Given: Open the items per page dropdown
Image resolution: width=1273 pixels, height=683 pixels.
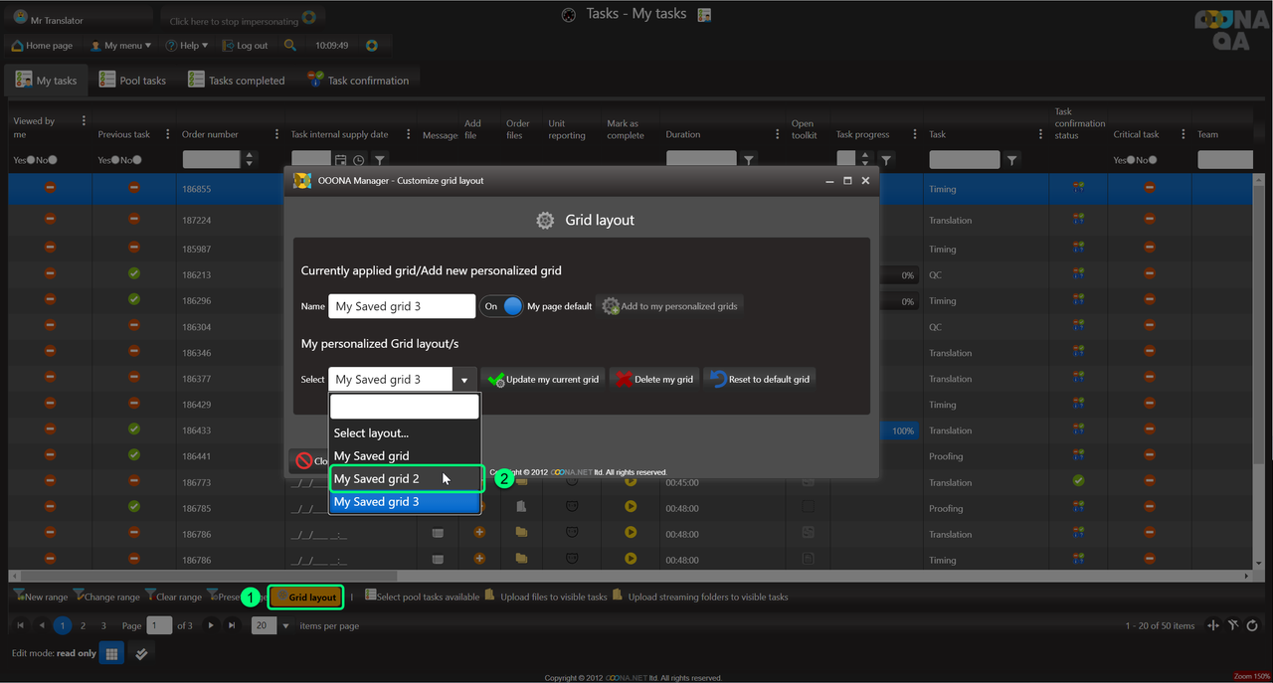Looking at the screenshot, I should (x=285, y=625).
